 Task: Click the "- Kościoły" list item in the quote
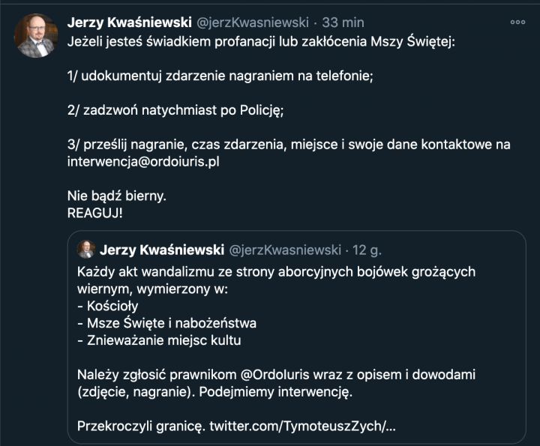[x=108, y=306]
